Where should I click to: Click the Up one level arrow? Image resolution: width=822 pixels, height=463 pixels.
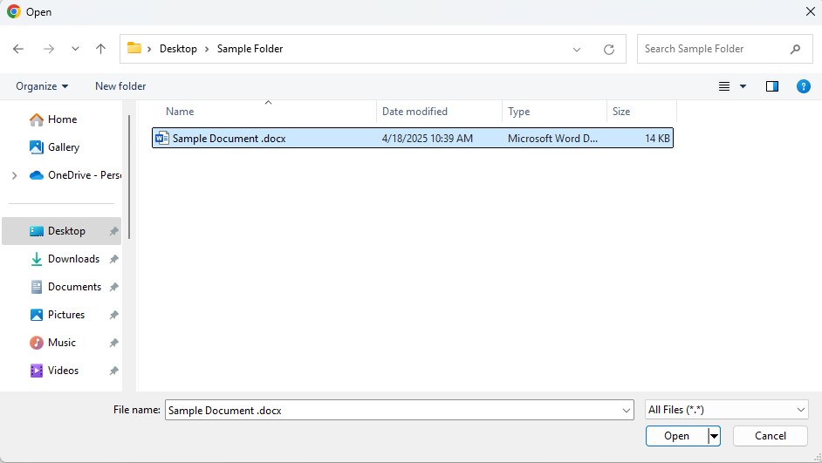pos(100,50)
